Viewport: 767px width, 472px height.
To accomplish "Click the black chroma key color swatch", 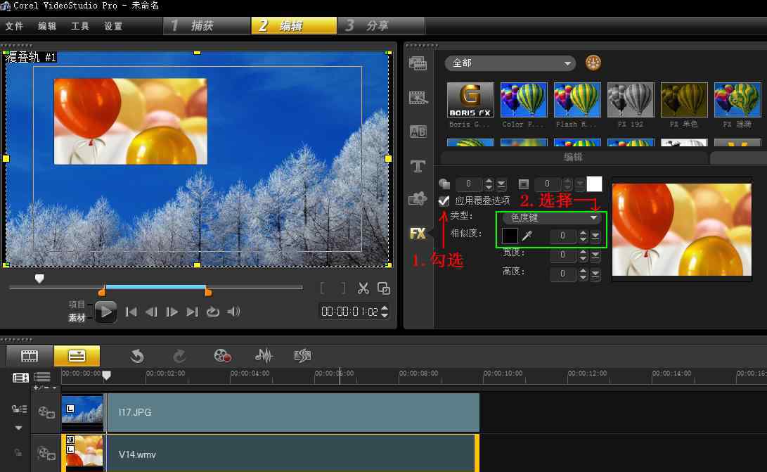I will tap(510, 236).
